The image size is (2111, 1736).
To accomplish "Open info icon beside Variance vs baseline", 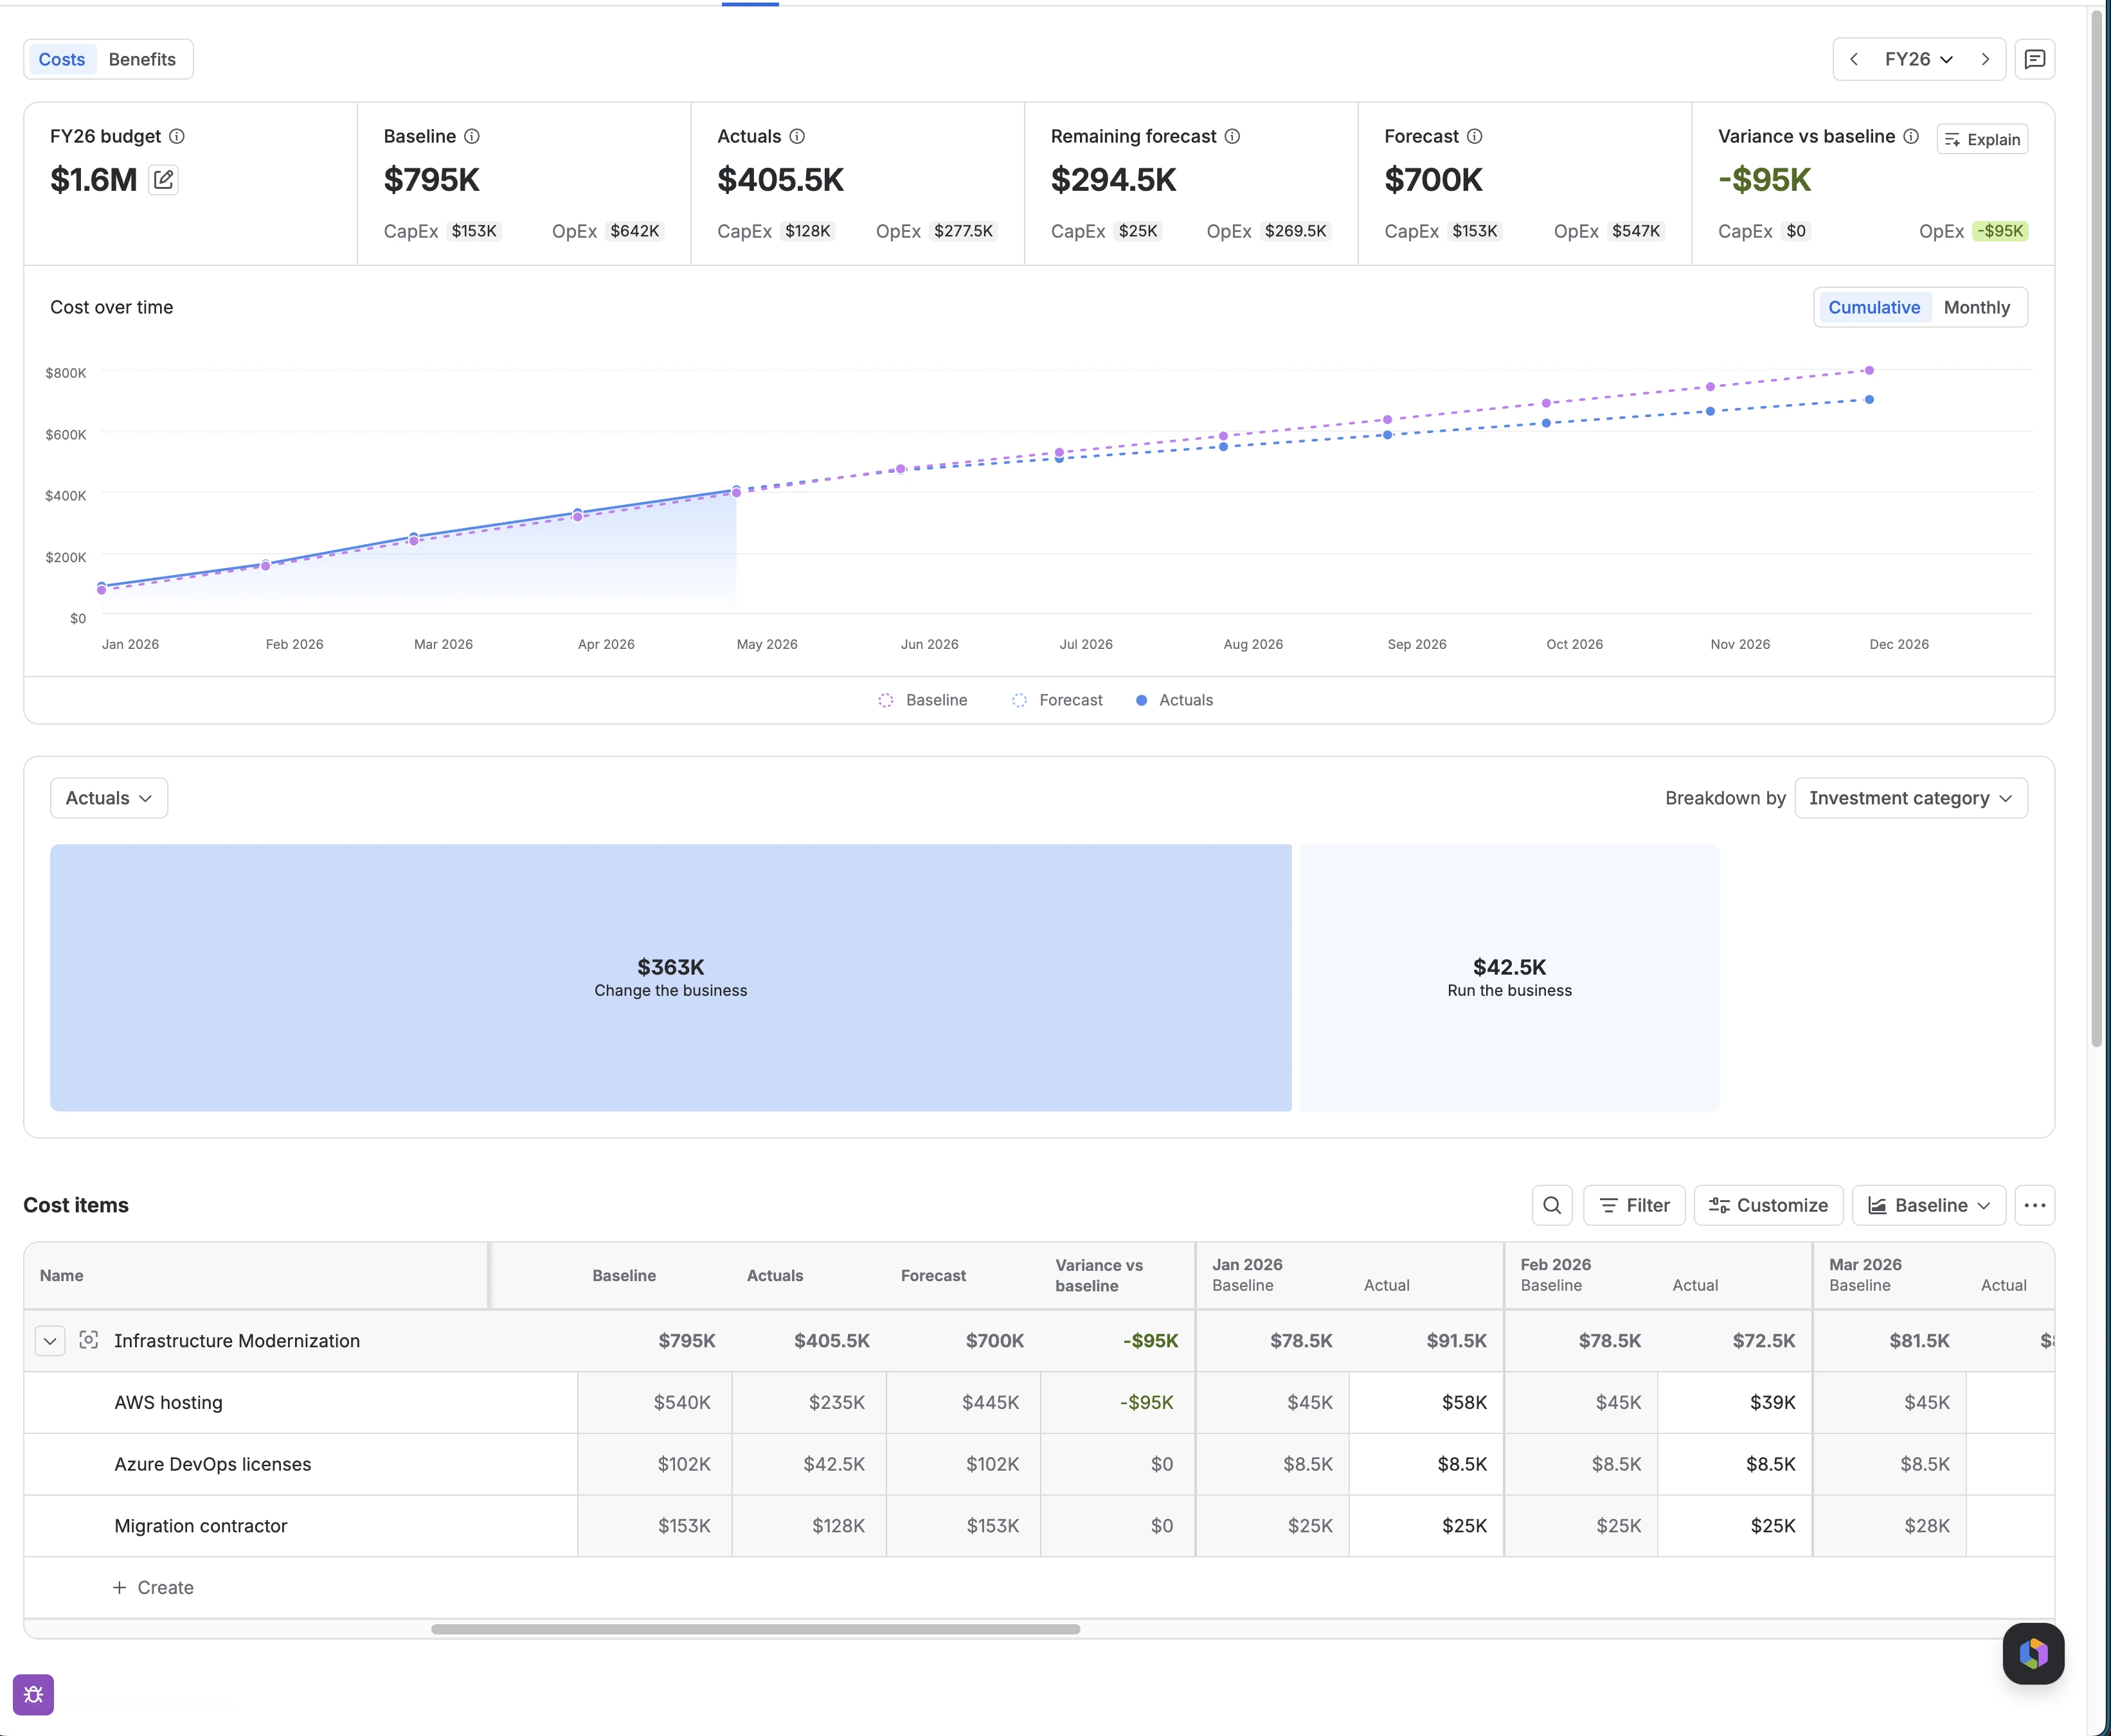I will tap(1911, 136).
